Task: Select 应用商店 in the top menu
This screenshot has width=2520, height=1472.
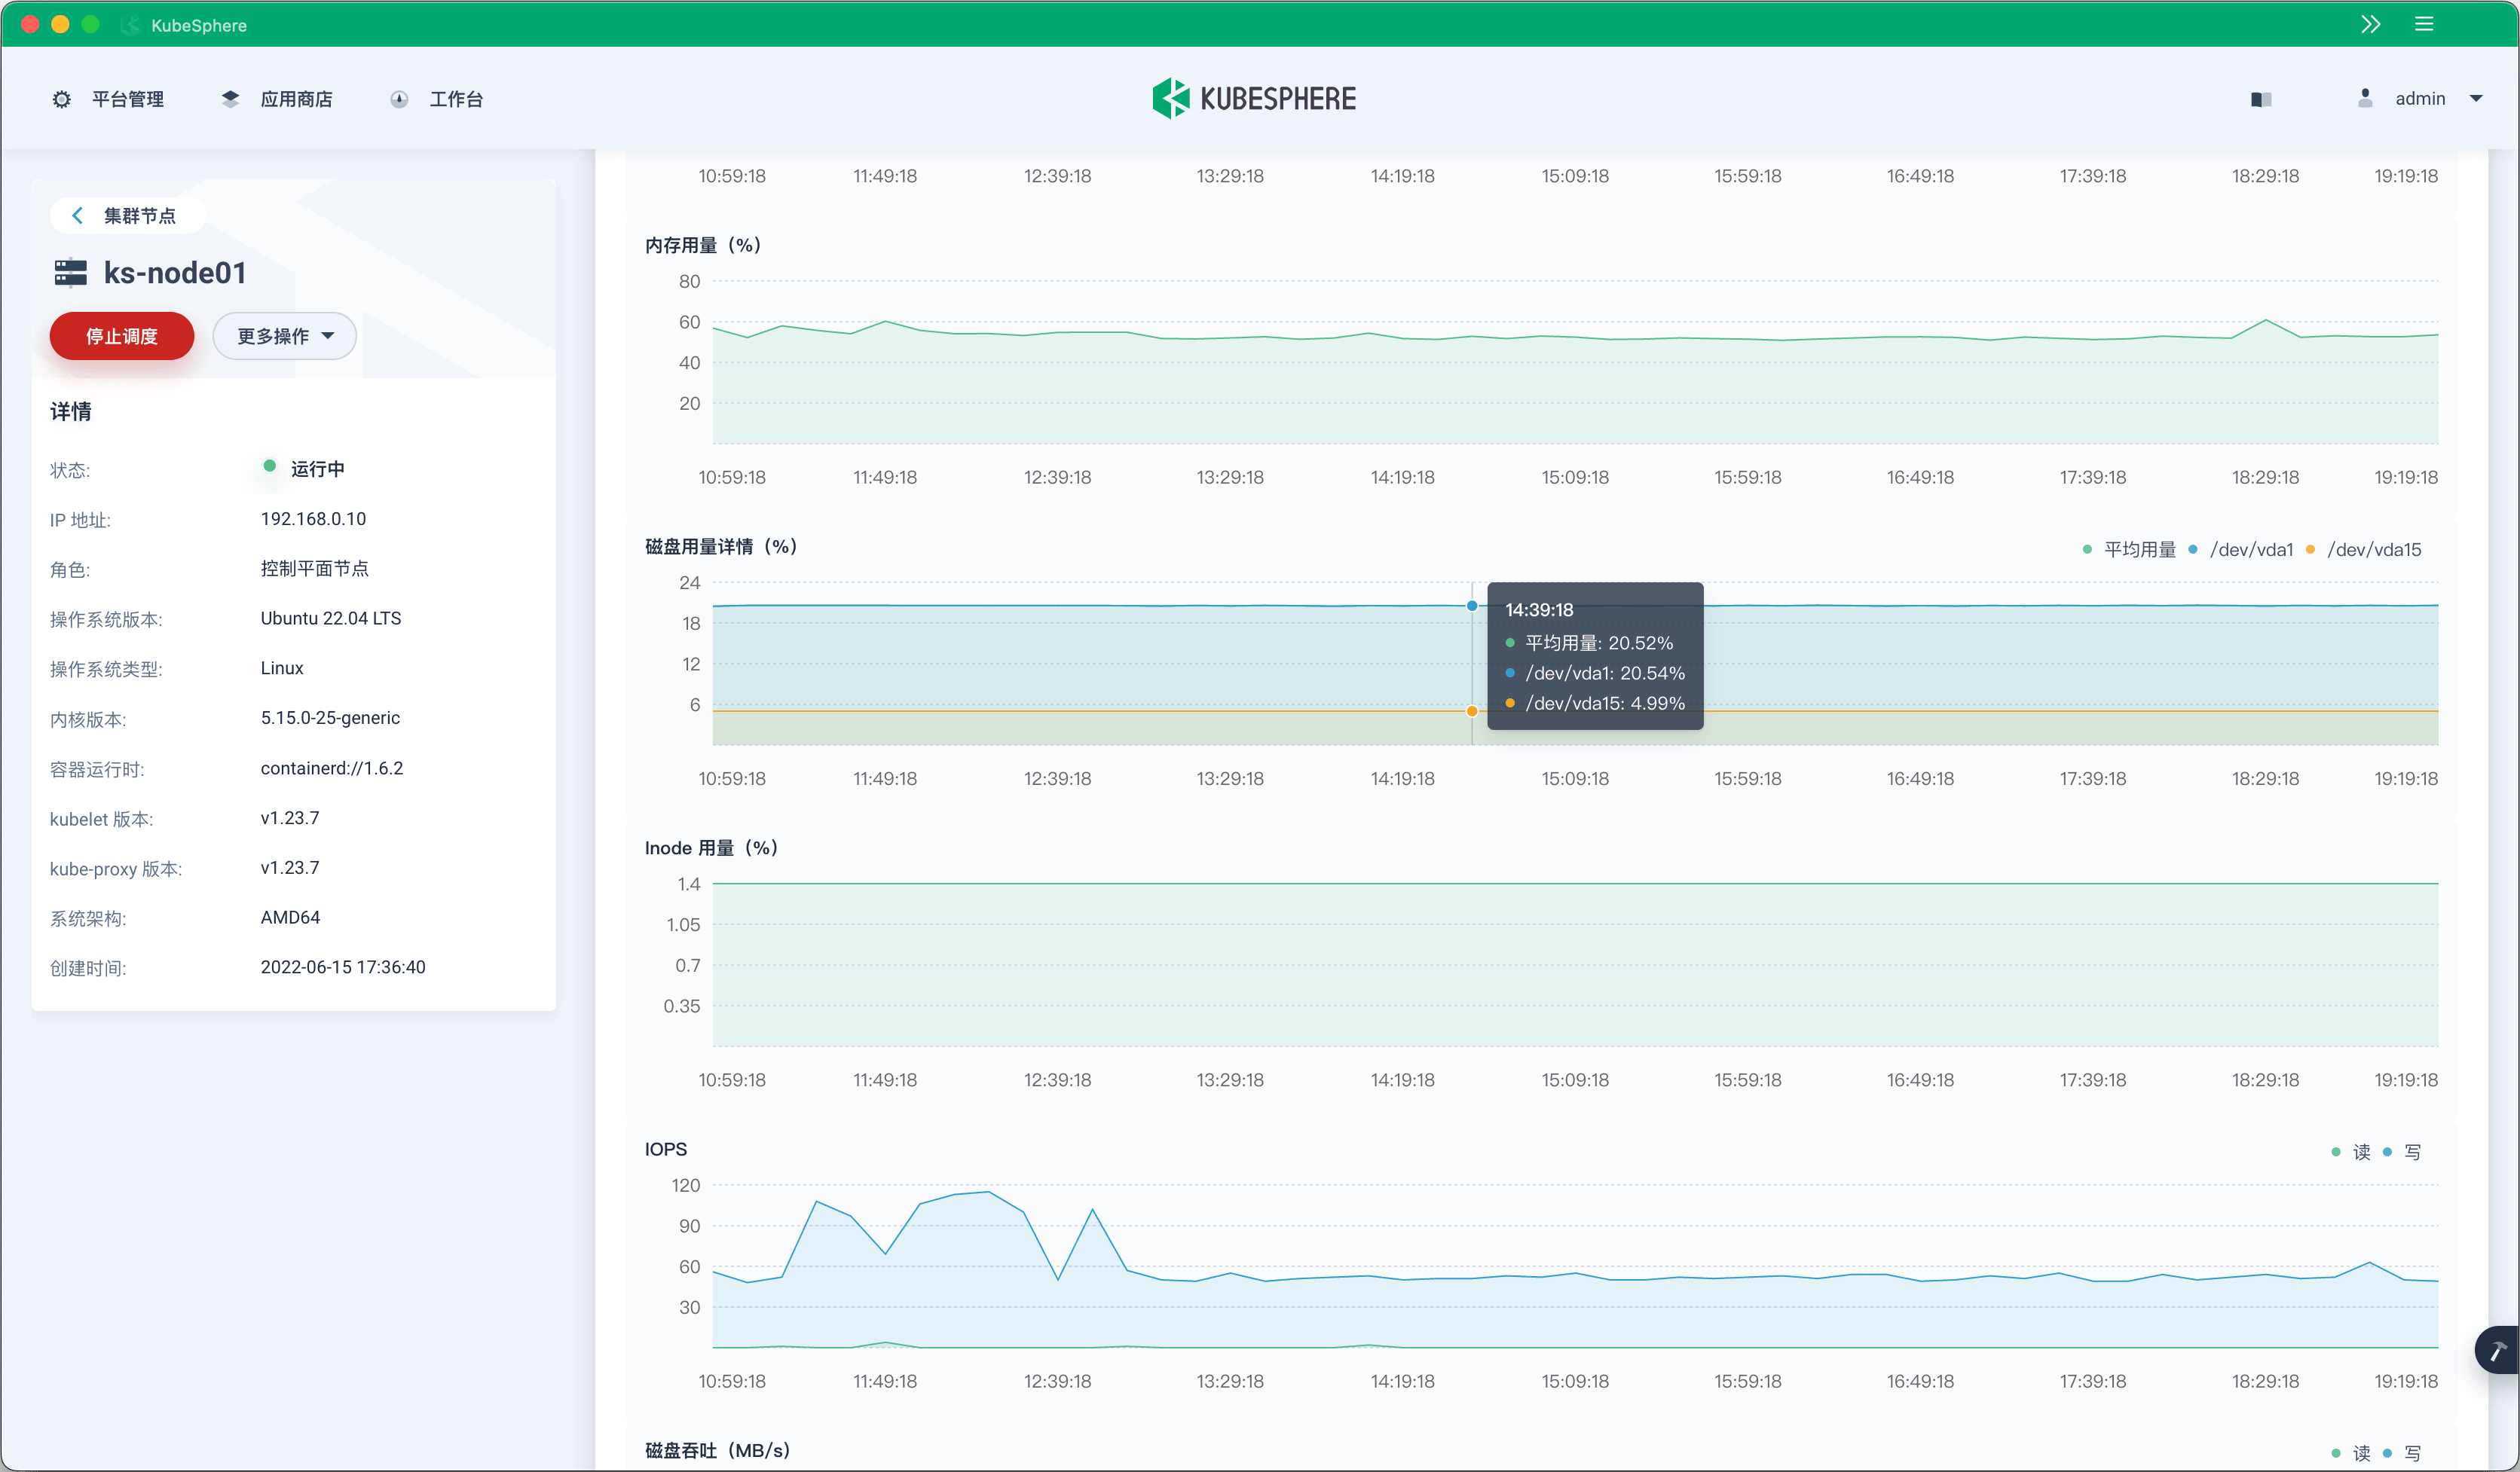Action: 297,98
